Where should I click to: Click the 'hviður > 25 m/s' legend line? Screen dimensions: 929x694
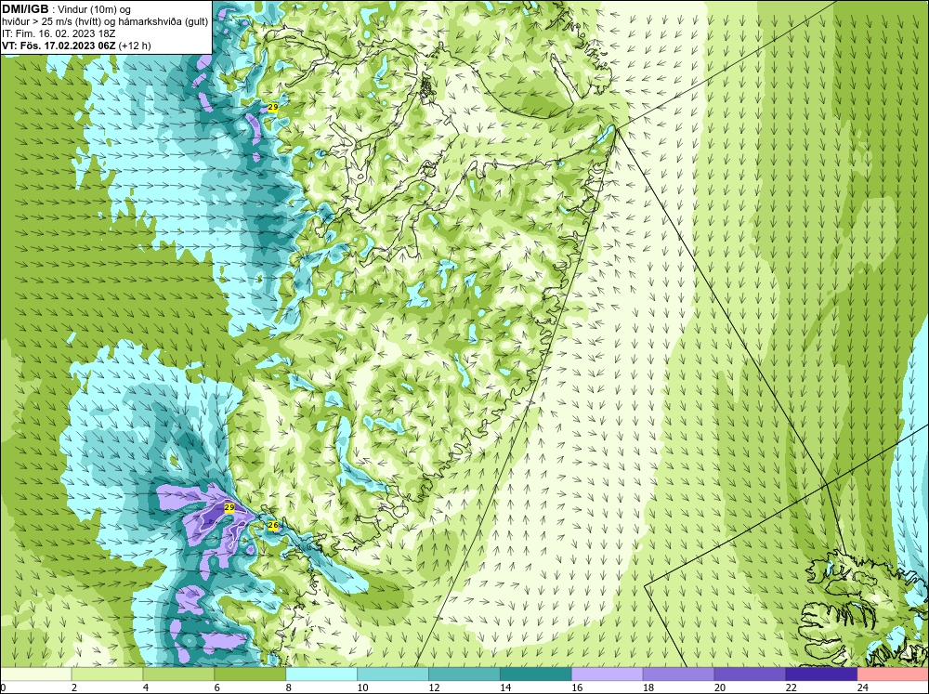(105, 21)
